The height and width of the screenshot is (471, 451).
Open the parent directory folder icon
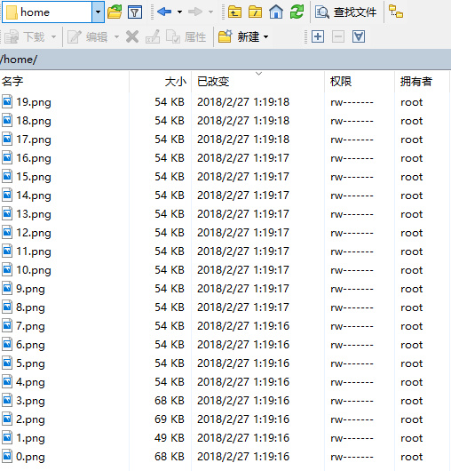234,12
